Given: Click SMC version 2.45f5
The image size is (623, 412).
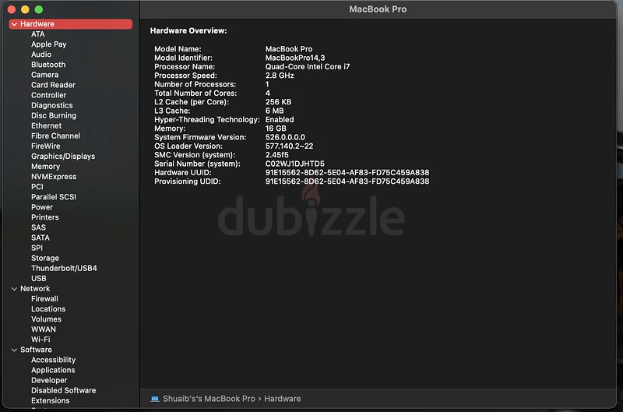Looking at the screenshot, I should pyautogui.click(x=277, y=155).
